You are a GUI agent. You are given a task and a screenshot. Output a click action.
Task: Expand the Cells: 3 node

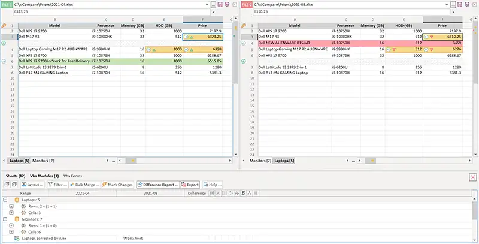coord(11,212)
